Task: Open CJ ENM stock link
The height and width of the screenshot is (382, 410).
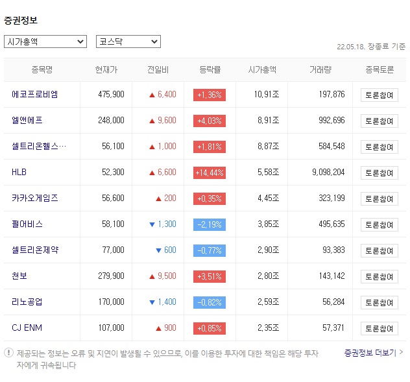Action: tap(27, 328)
